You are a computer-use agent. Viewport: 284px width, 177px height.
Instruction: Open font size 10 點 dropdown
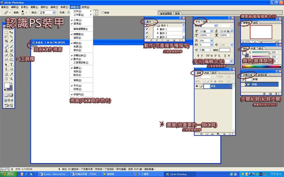click(212, 31)
